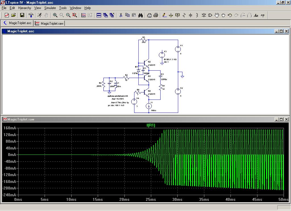Open the Tools menu
Viewport: 291px width, 211px height.
tap(63, 8)
